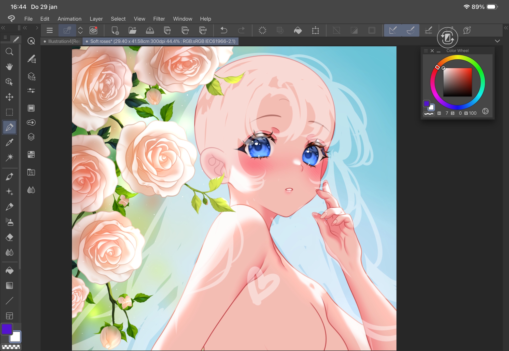This screenshot has height=351, width=509.
Task: Toggle snap to special ruler button
Action: point(411,30)
